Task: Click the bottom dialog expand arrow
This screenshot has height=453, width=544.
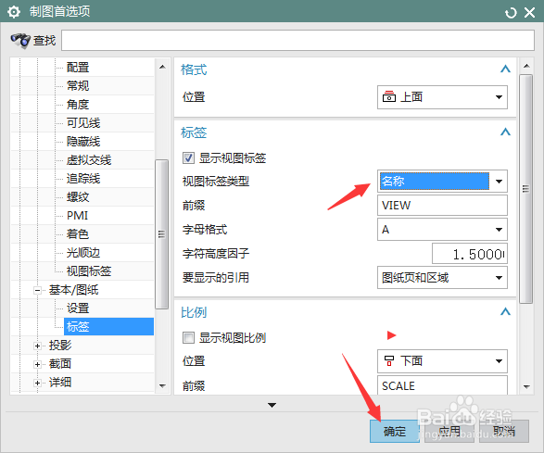Action: pyautogui.click(x=272, y=405)
